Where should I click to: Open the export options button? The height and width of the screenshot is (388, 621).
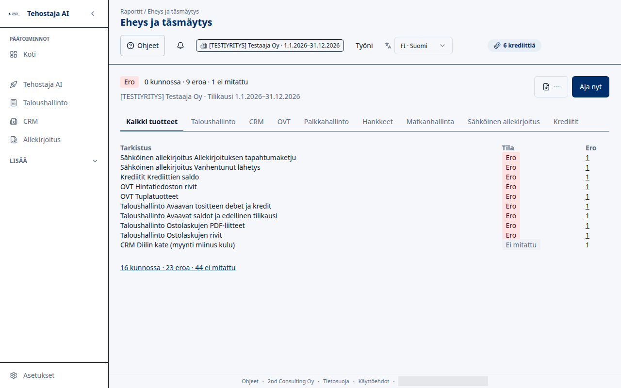551,87
